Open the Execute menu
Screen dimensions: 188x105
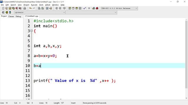(34, 5)
